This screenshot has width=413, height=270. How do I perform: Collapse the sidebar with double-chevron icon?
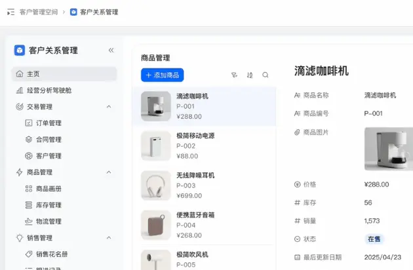111,50
